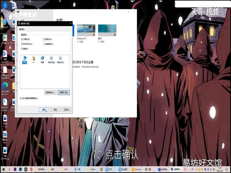Open the Network desktop icon
231x173 pixels.
pos(5,23)
